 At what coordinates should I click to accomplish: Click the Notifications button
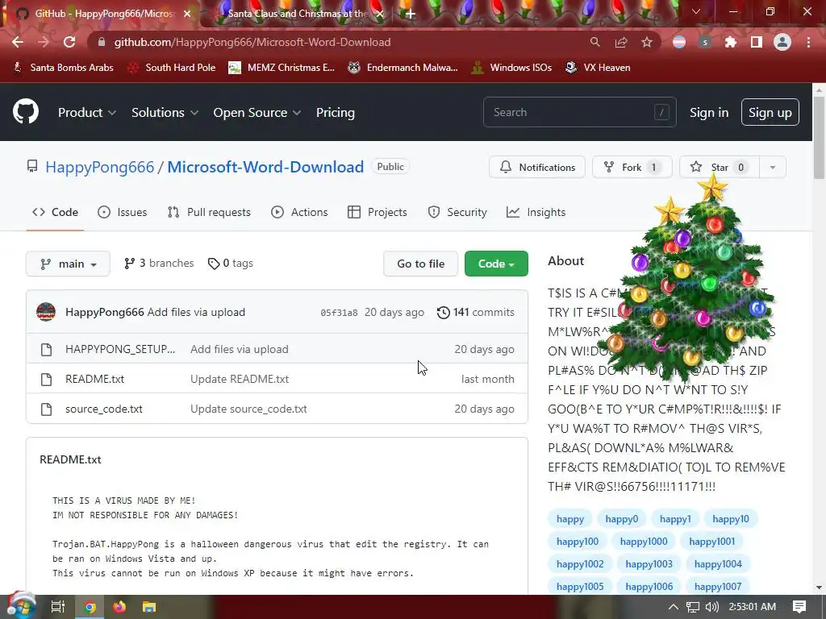(x=537, y=168)
